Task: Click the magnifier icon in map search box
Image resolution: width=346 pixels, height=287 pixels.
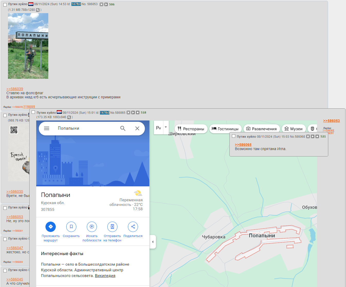Action: pyautogui.click(x=123, y=128)
